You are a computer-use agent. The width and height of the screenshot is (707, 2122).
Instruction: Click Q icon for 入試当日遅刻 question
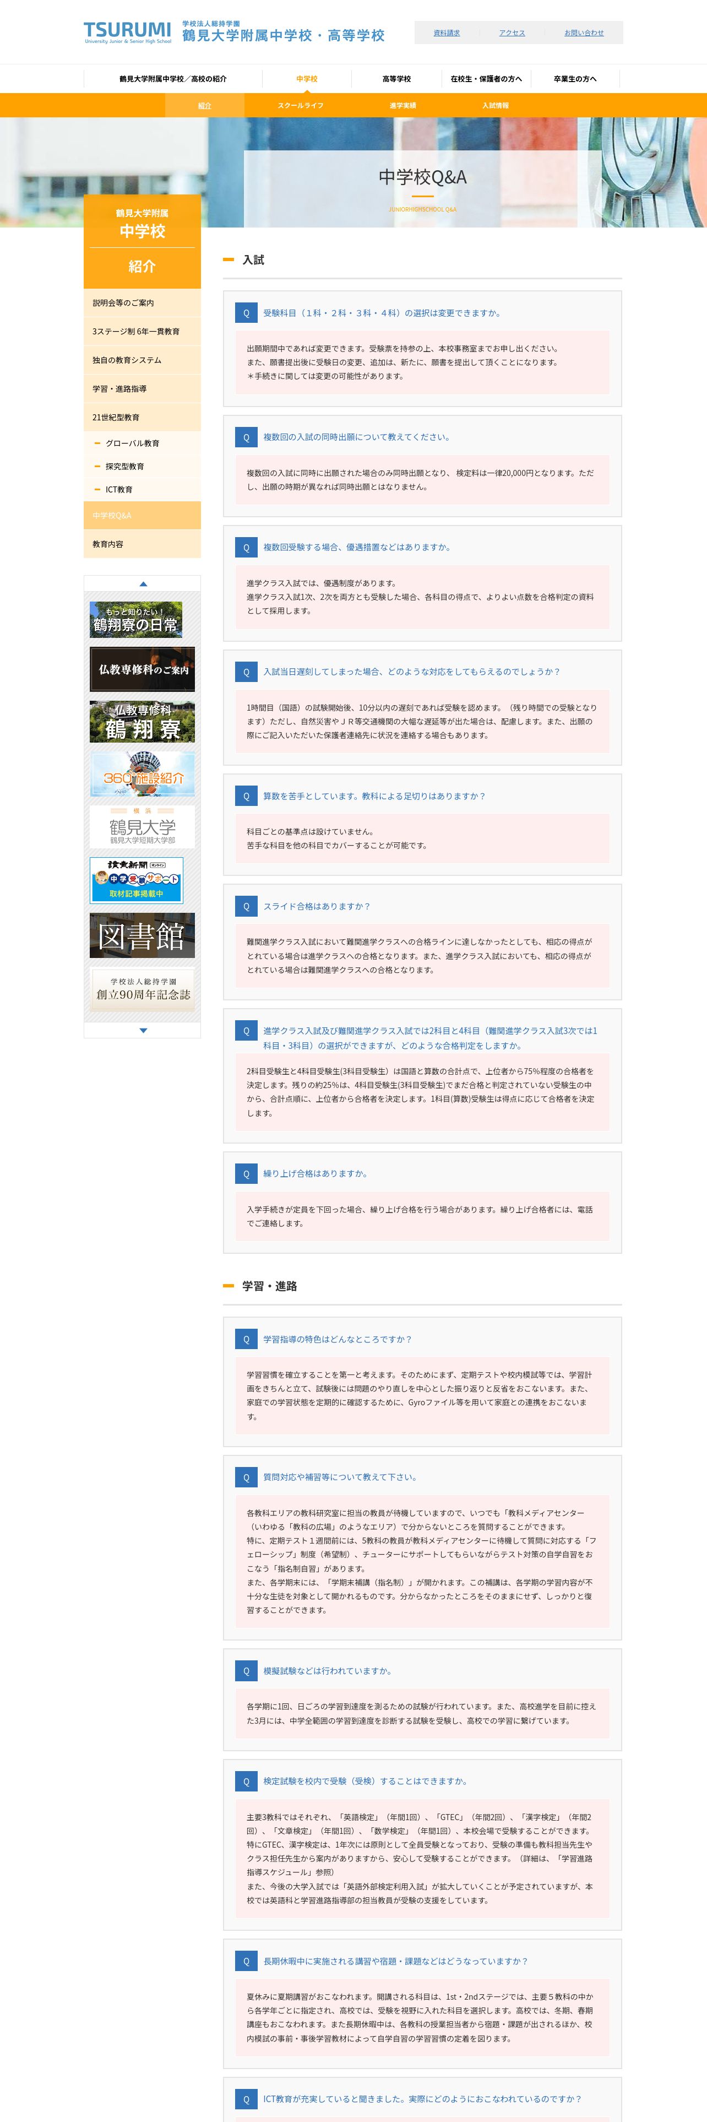coord(245,672)
